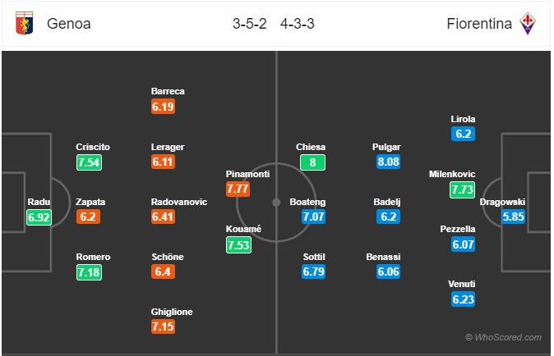Click Criscito's 7.54 rating badge
The width and height of the screenshot is (554, 356).
89,162
